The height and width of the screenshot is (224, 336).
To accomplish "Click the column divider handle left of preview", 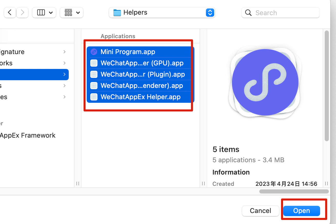I will (x=203, y=184).
